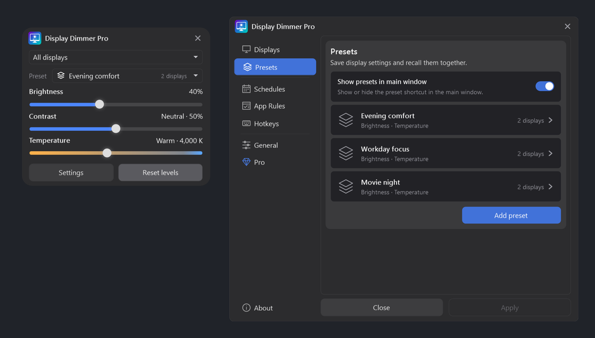
Task: Click the Displays monitor icon in sidebar
Action: click(247, 49)
